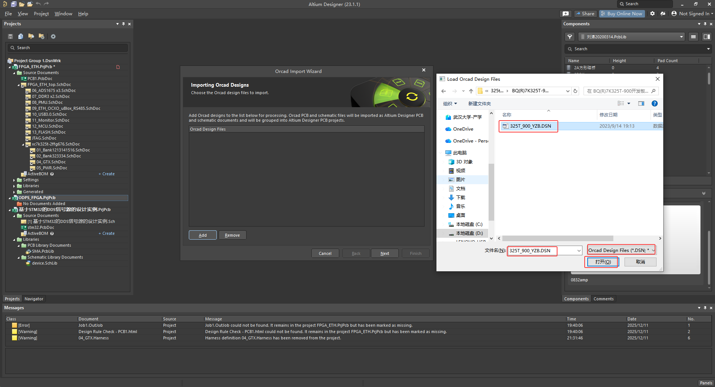Click the ActiveBOM help icon under FPGA_ETH project

52,174
